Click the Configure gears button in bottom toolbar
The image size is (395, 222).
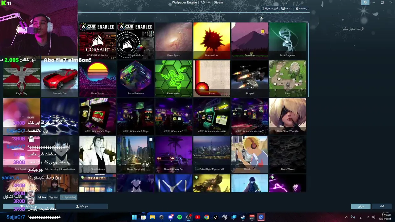click(x=54, y=197)
